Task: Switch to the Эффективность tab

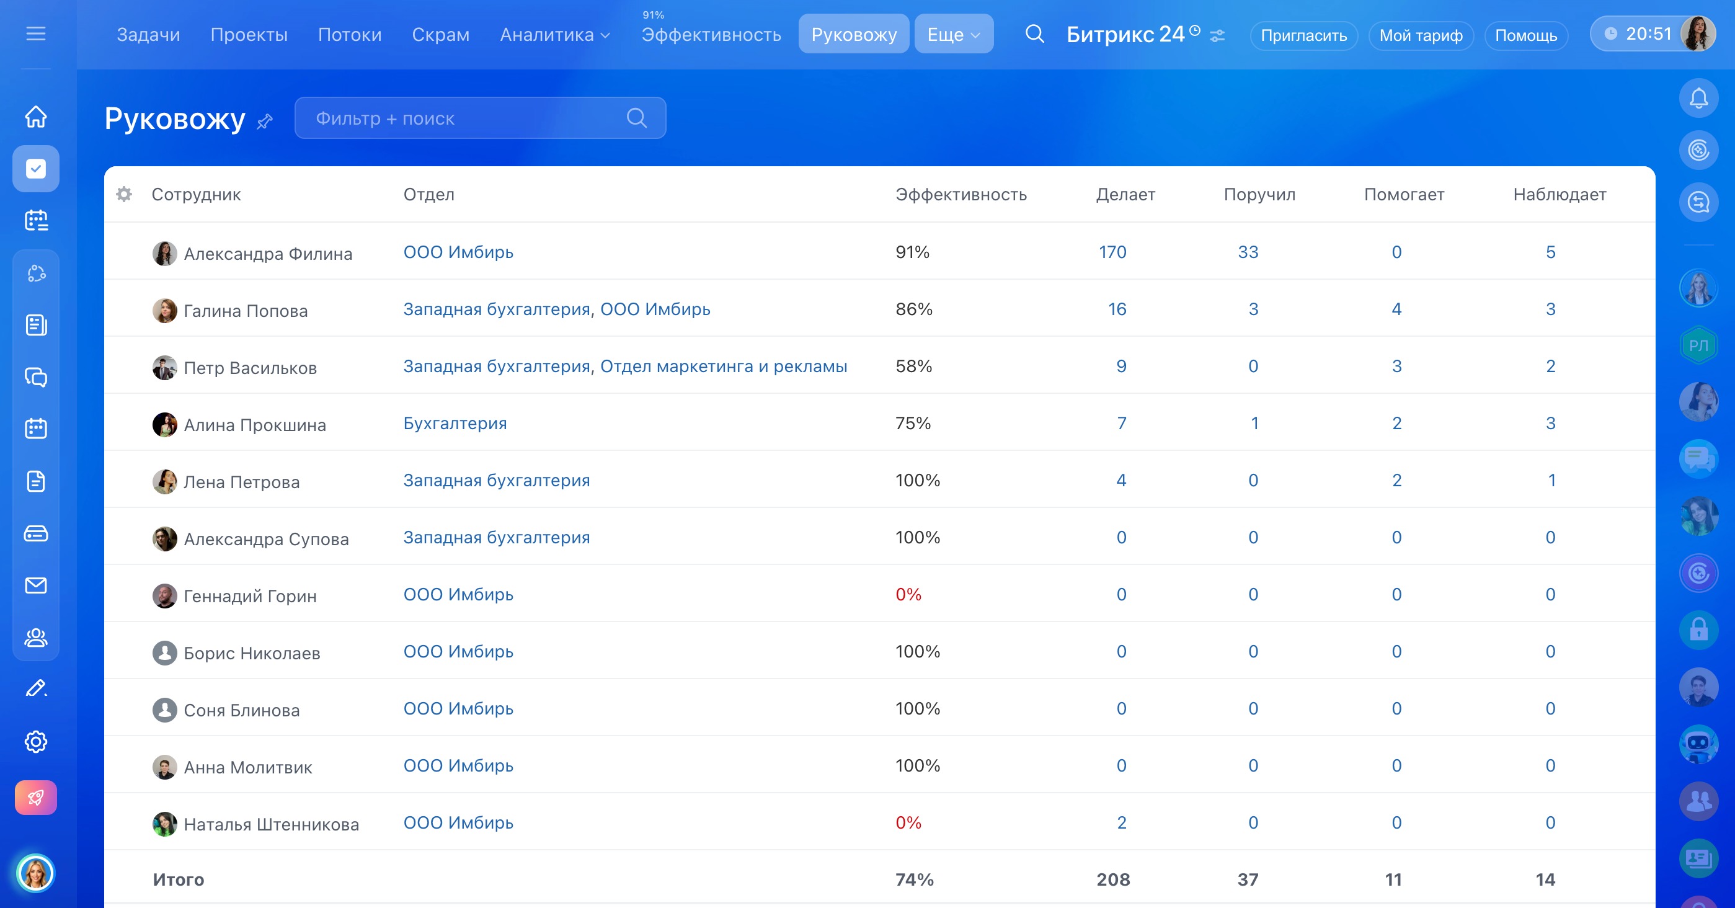Action: click(711, 34)
